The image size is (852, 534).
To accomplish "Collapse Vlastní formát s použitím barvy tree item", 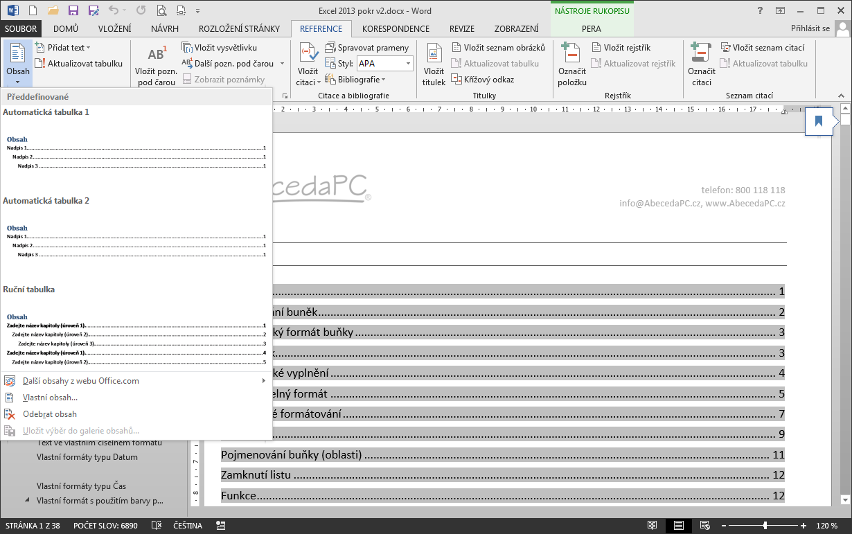I will coord(28,501).
